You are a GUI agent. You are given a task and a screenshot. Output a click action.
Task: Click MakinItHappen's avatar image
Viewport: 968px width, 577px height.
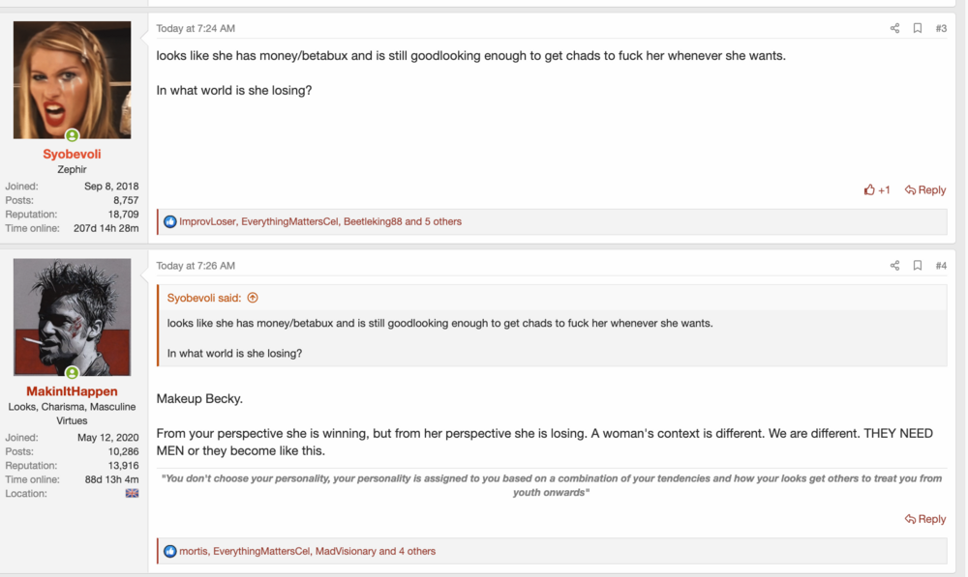tap(72, 317)
